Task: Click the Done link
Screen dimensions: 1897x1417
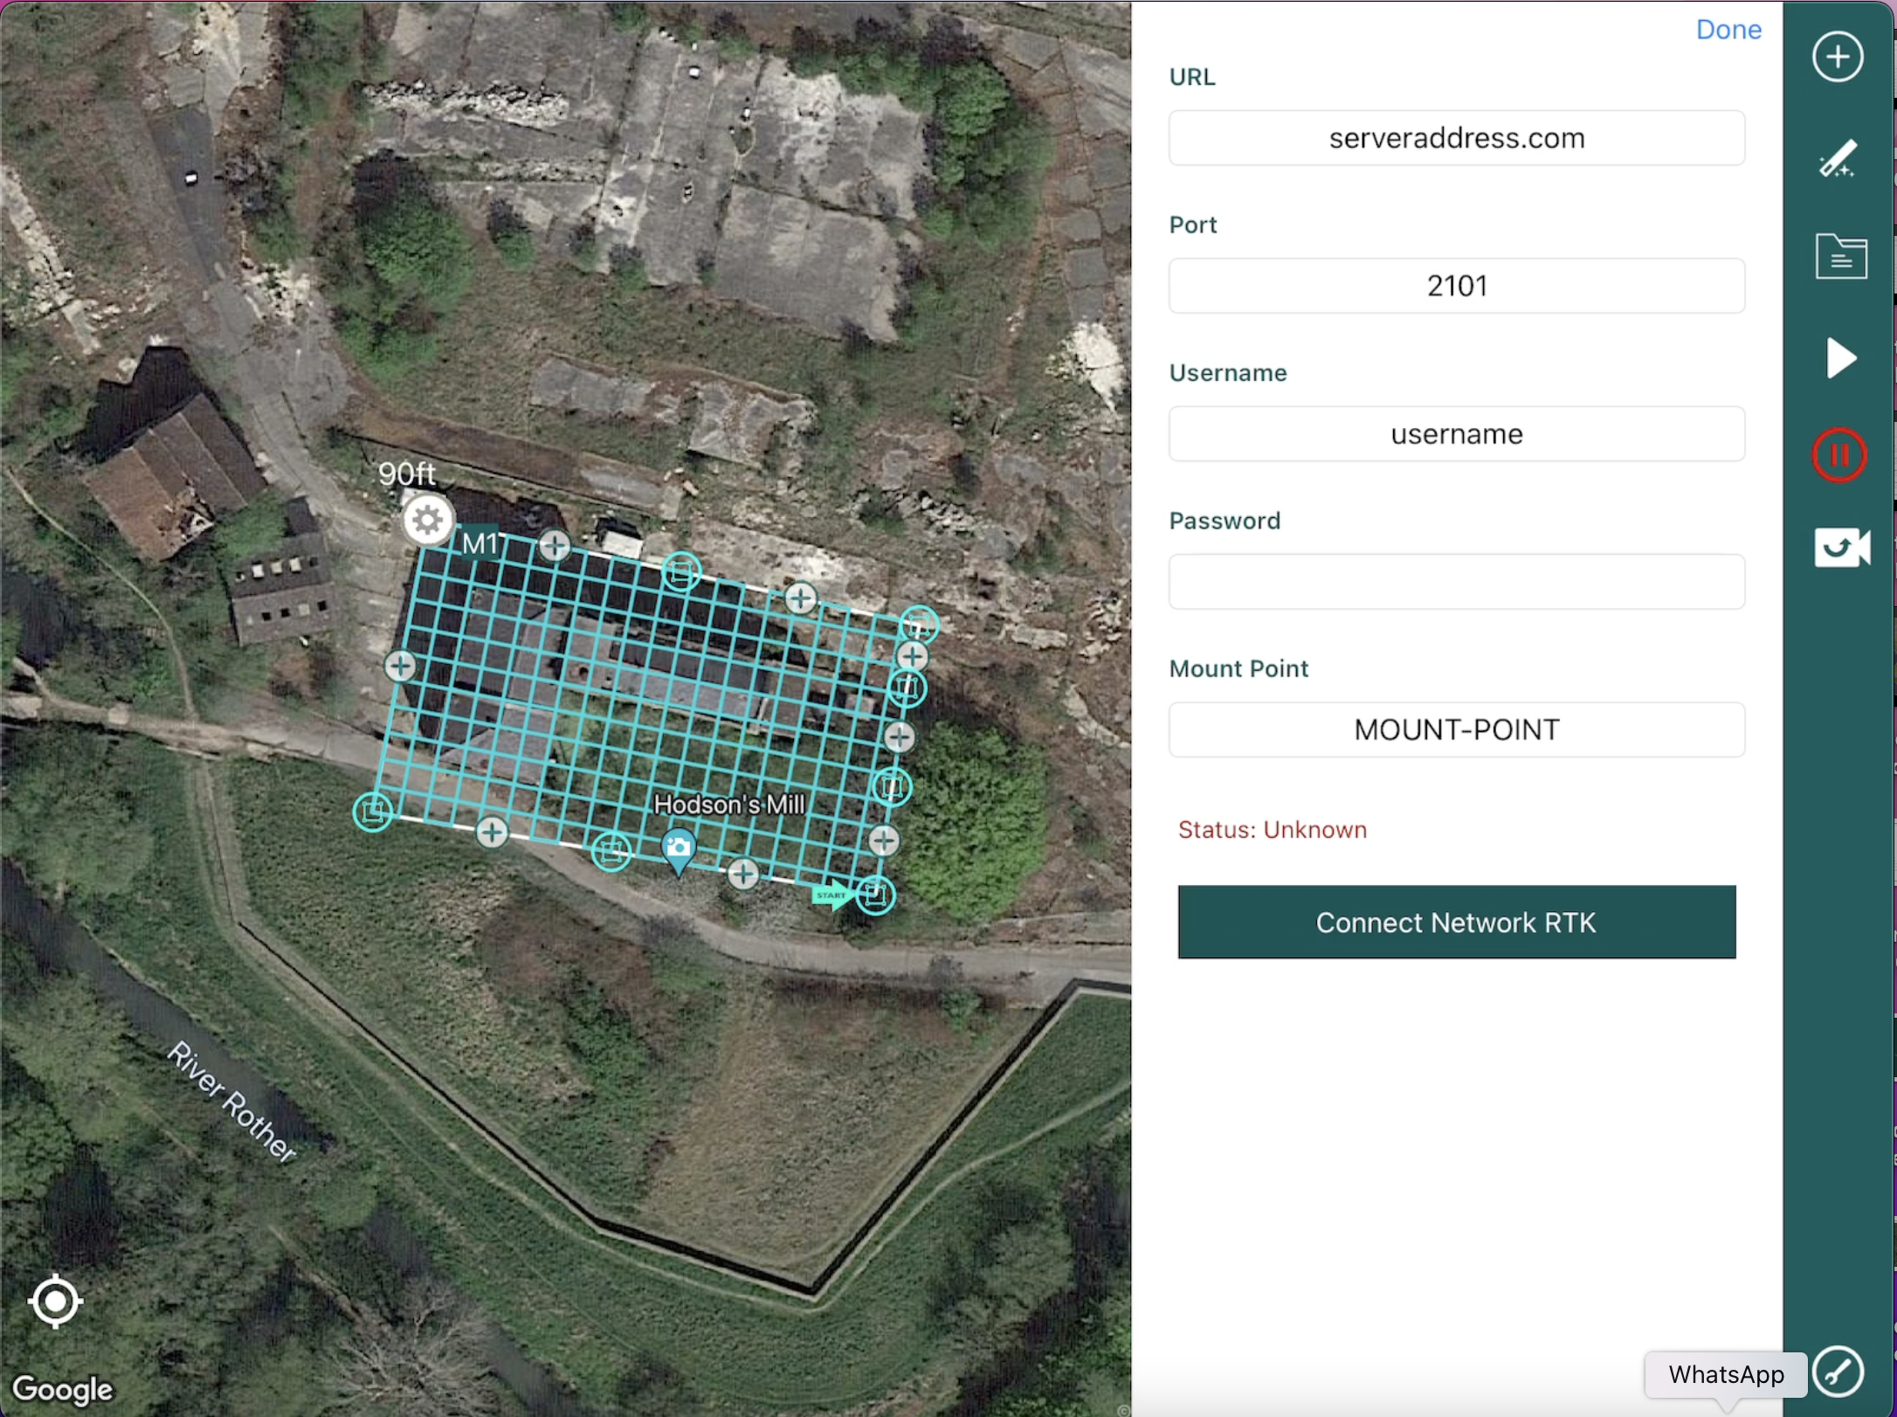Action: [x=1728, y=30]
